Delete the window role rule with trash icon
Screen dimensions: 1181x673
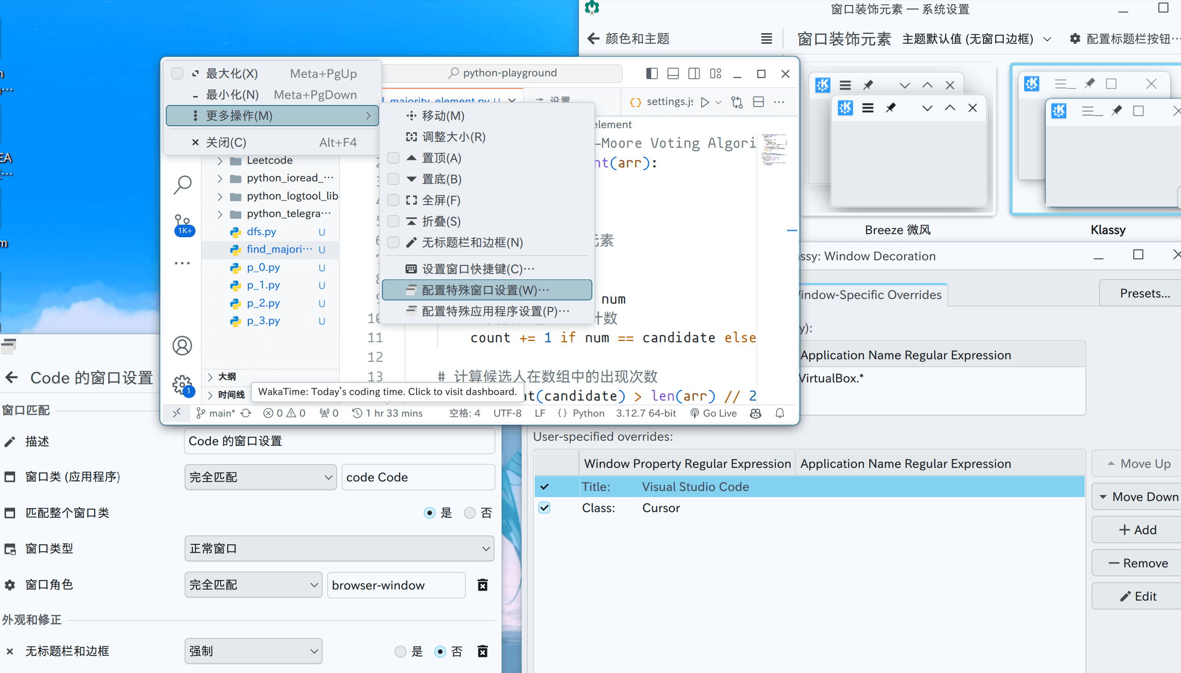(x=482, y=585)
